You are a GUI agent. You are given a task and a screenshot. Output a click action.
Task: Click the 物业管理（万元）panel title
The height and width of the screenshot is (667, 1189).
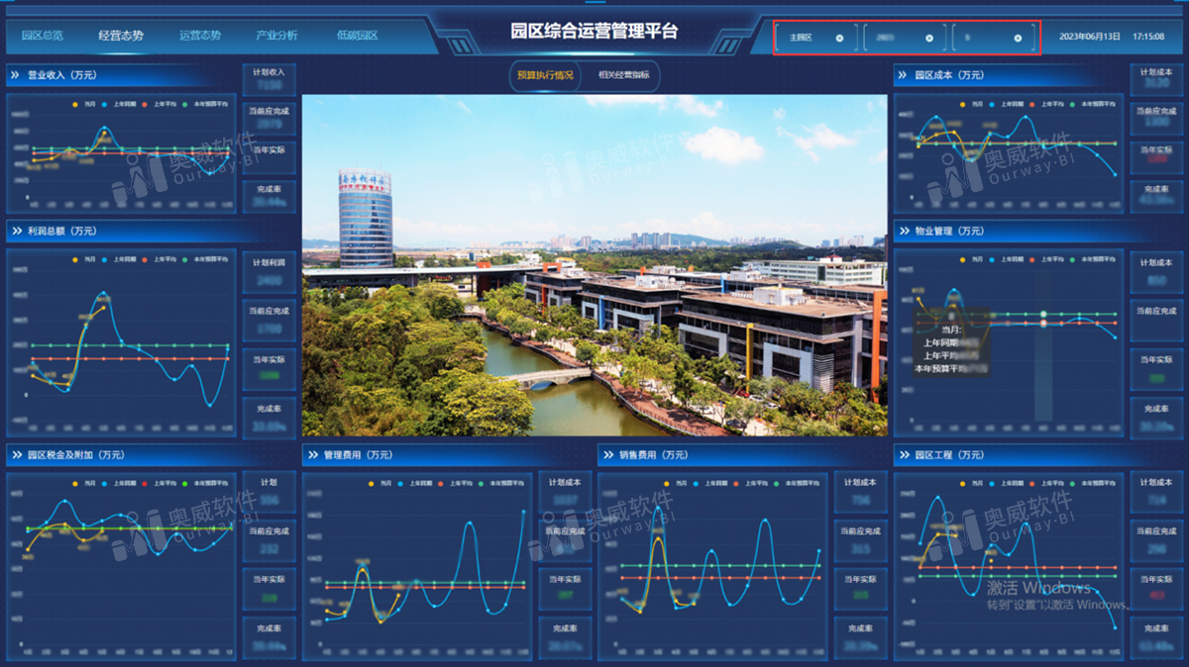tap(949, 231)
